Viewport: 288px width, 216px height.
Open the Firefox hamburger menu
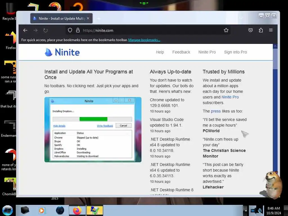point(271,30)
